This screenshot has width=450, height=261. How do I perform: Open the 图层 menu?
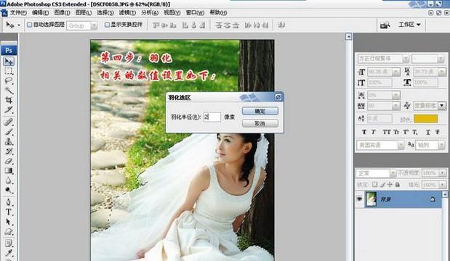[x=84, y=12]
